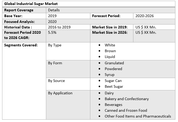Viewport: 178px width, 122px height.
Task: Click the Forecast Period value 2020-2026
Action: tap(145, 16)
